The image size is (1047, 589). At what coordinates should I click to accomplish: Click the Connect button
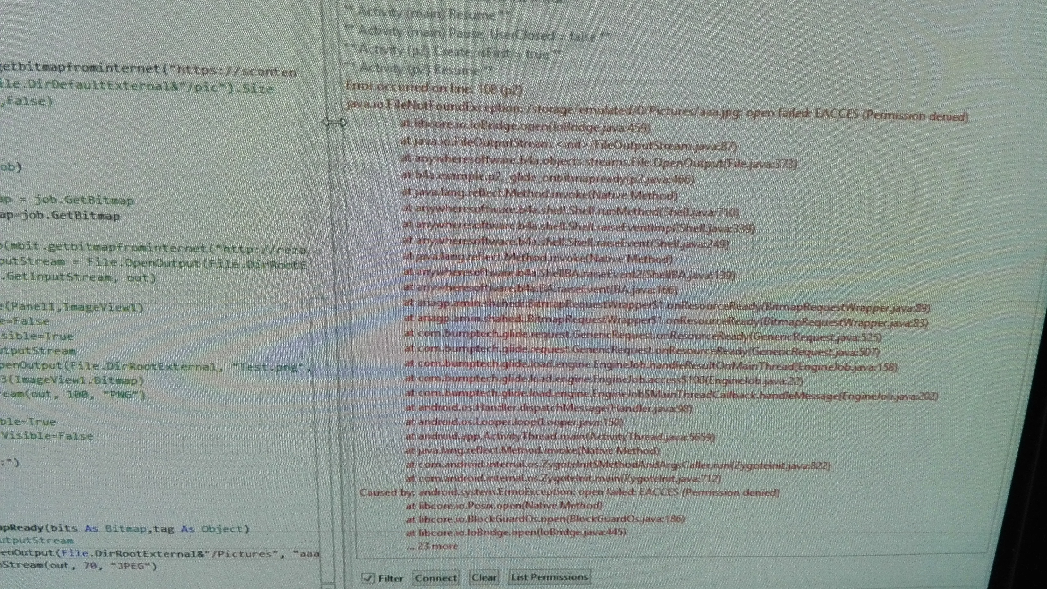tap(435, 577)
